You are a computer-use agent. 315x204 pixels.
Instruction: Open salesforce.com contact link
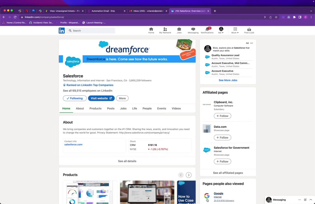pyautogui.click(x=73, y=144)
